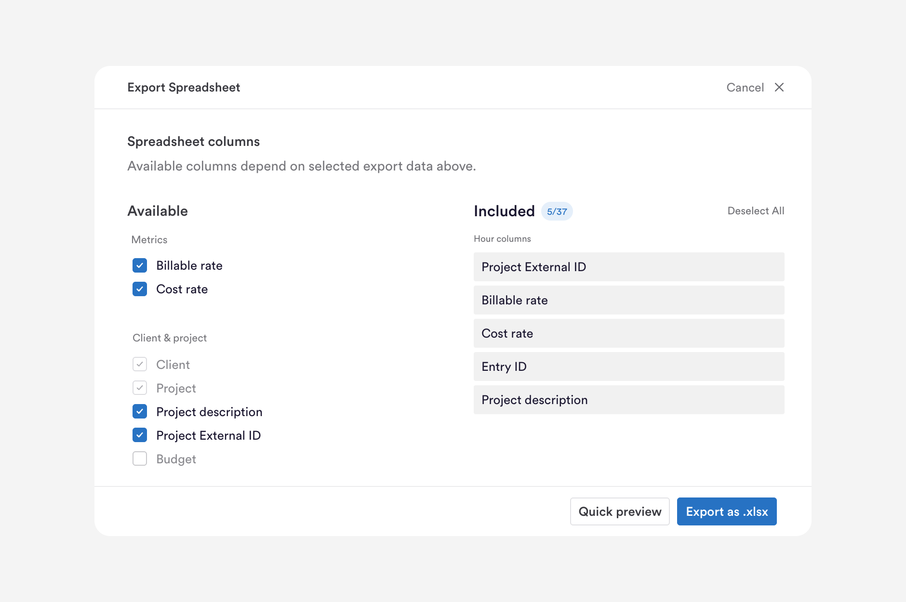Click the Spreadsheet columns heading
The image size is (906, 602).
coord(193,142)
